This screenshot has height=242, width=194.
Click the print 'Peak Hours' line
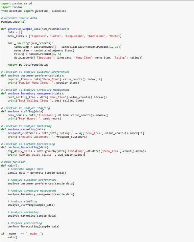(34, 118)
